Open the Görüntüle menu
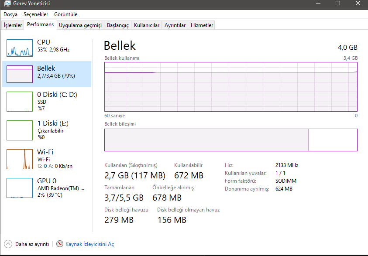The image size is (368, 256). [x=66, y=14]
